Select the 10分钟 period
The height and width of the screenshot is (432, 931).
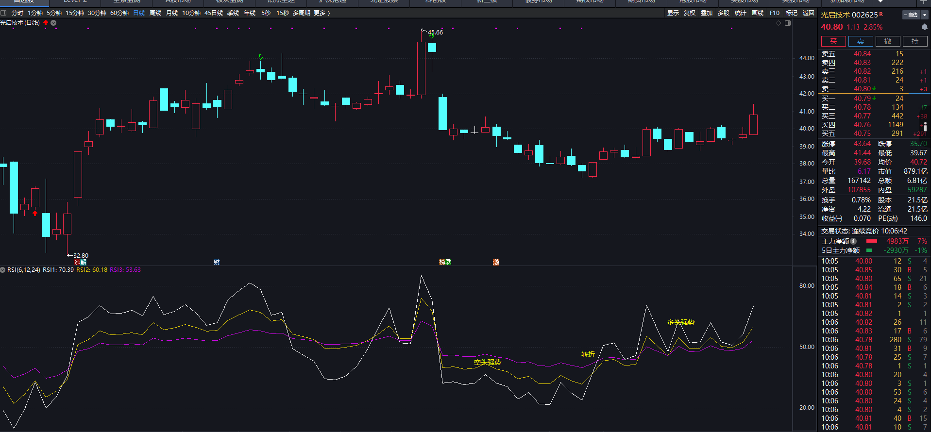coord(191,13)
